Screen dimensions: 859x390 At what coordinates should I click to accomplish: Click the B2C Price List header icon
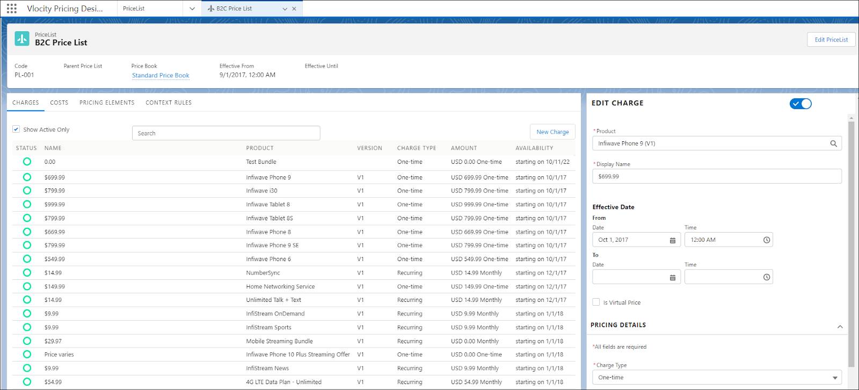click(x=22, y=39)
